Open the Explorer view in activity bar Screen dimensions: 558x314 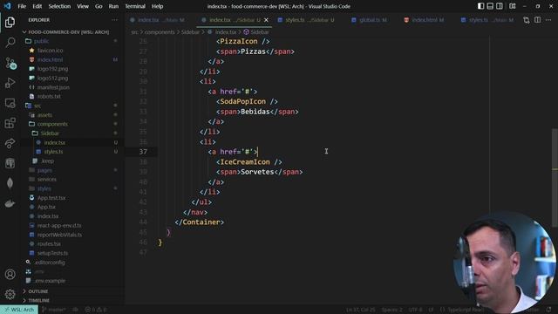(10, 23)
